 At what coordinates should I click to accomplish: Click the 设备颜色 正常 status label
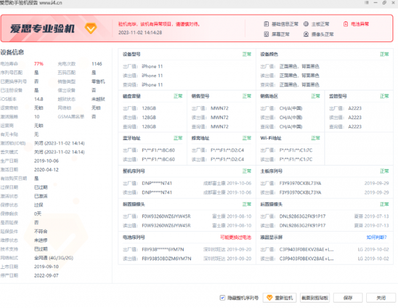point(384,54)
